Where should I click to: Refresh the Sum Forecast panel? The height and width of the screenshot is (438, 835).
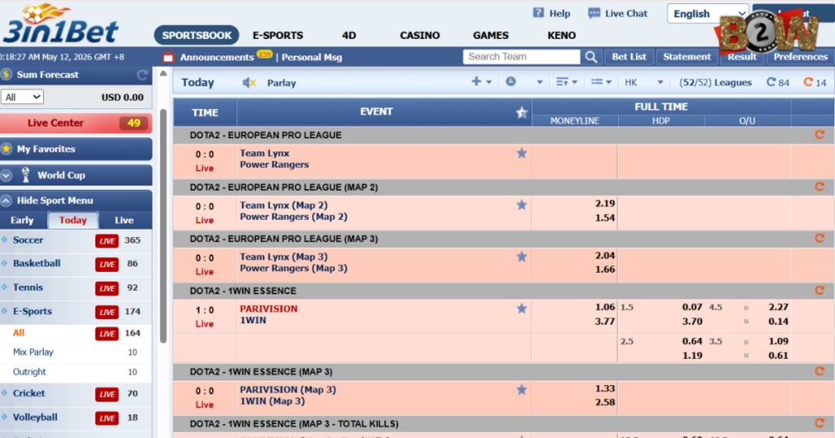[x=142, y=75]
